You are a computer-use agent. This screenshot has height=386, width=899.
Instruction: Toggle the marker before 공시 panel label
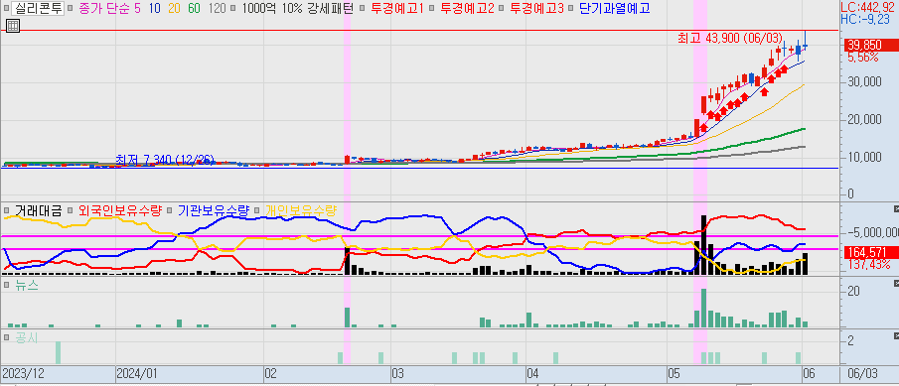tap(6, 337)
